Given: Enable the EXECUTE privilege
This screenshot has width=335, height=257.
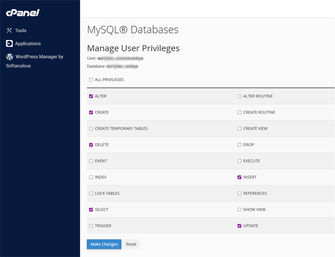Looking at the screenshot, I should pyautogui.click(x=239, y=161).
